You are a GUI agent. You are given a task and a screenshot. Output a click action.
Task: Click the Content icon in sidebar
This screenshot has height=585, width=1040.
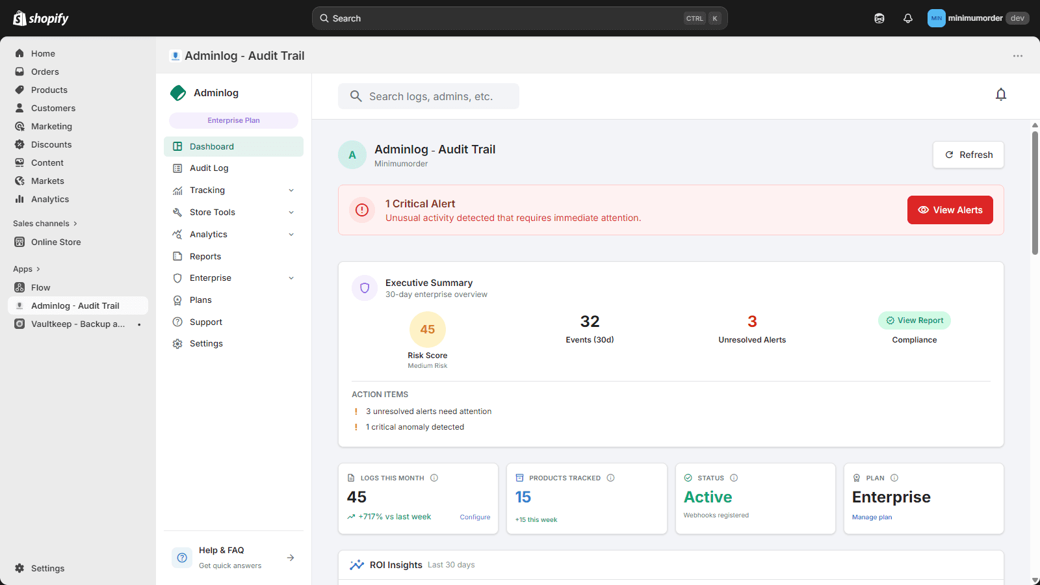19,162
